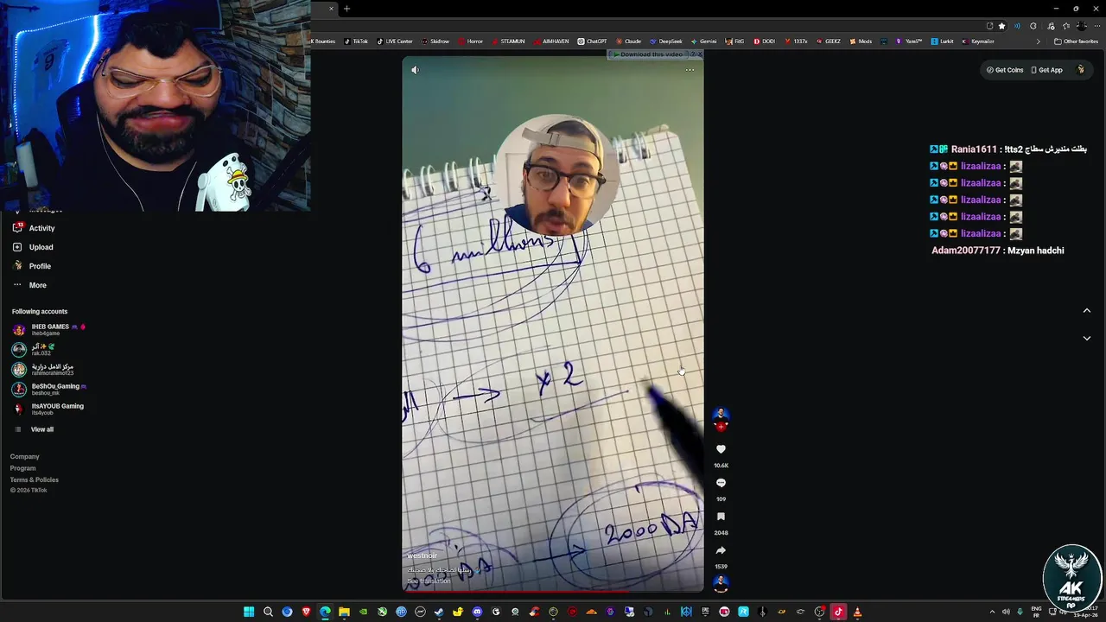The height and width of the screenshot is (622, 1106).
Task: Mute the TikTok video sound
Action: coord(415,70)
